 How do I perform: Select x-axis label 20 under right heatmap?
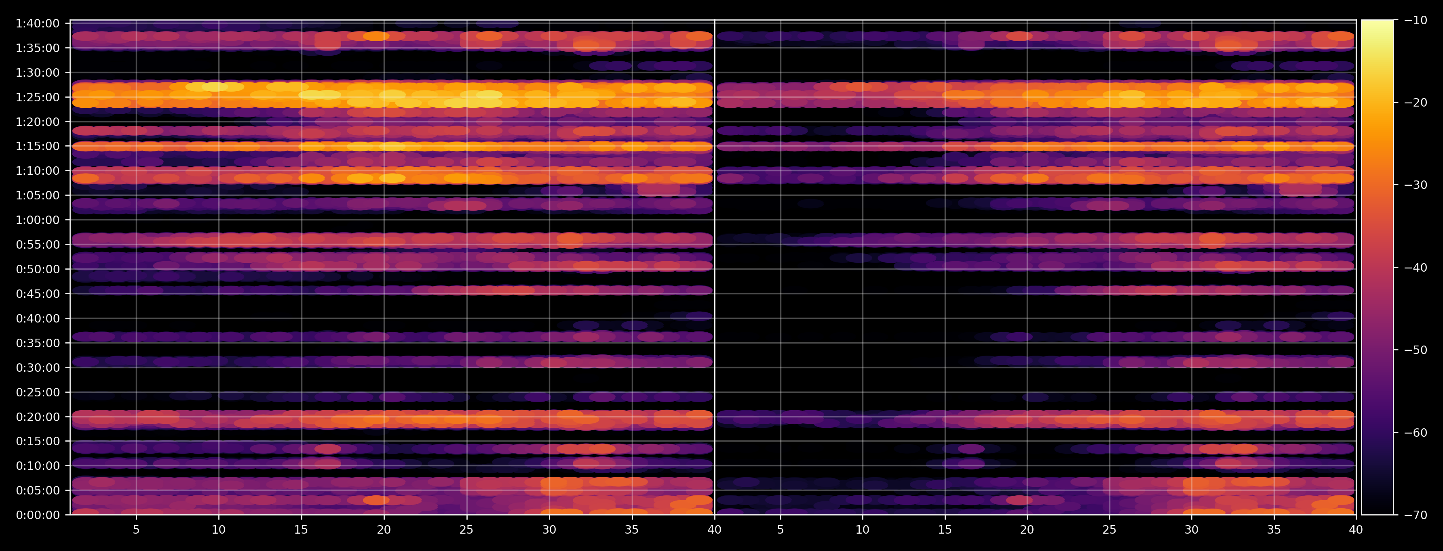coord(1027,529)
